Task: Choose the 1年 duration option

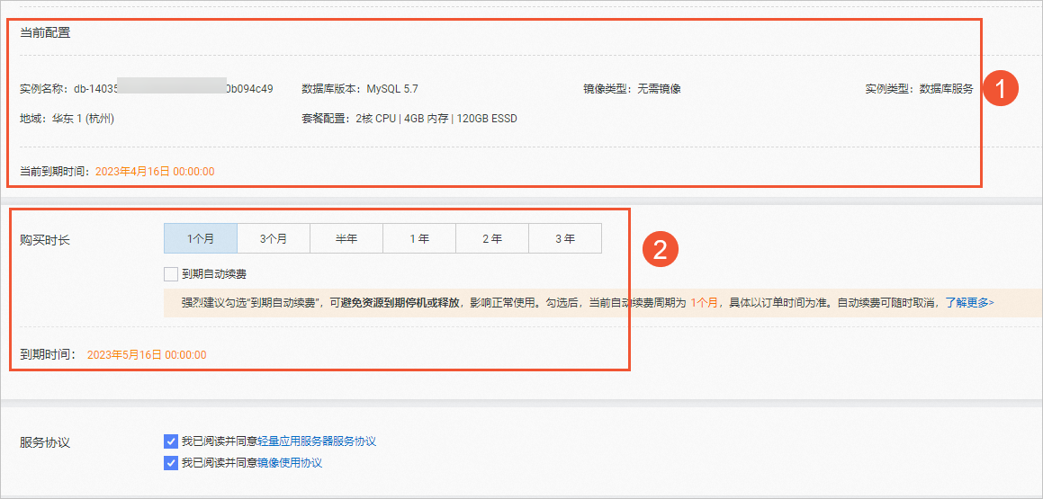Action: click(419, 239)
